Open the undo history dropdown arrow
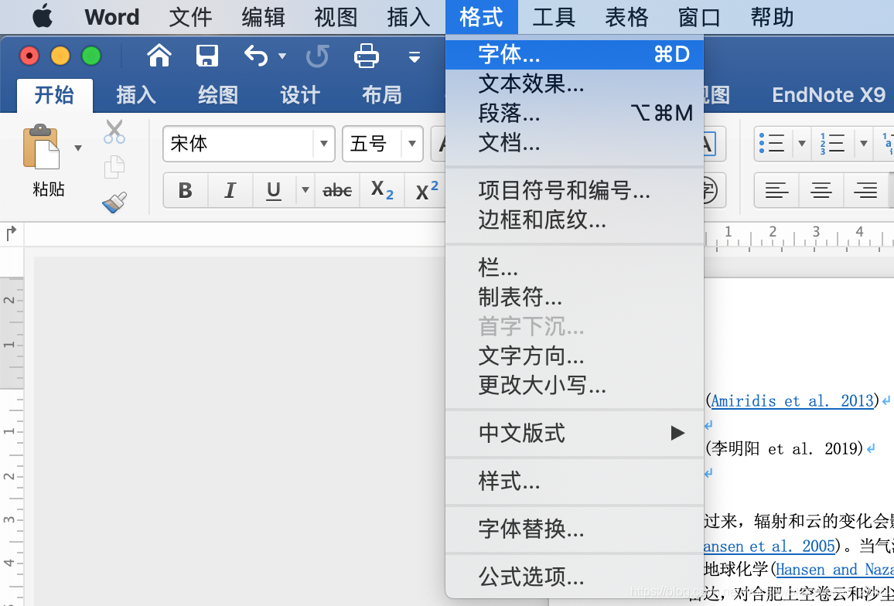Viewport: 894px width, 606px height. pos(282,56)
